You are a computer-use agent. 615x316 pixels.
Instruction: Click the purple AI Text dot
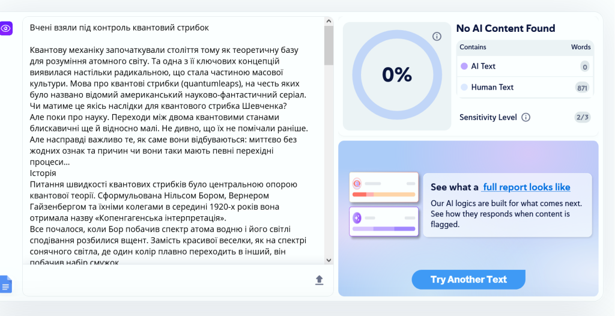click(464, 66)
